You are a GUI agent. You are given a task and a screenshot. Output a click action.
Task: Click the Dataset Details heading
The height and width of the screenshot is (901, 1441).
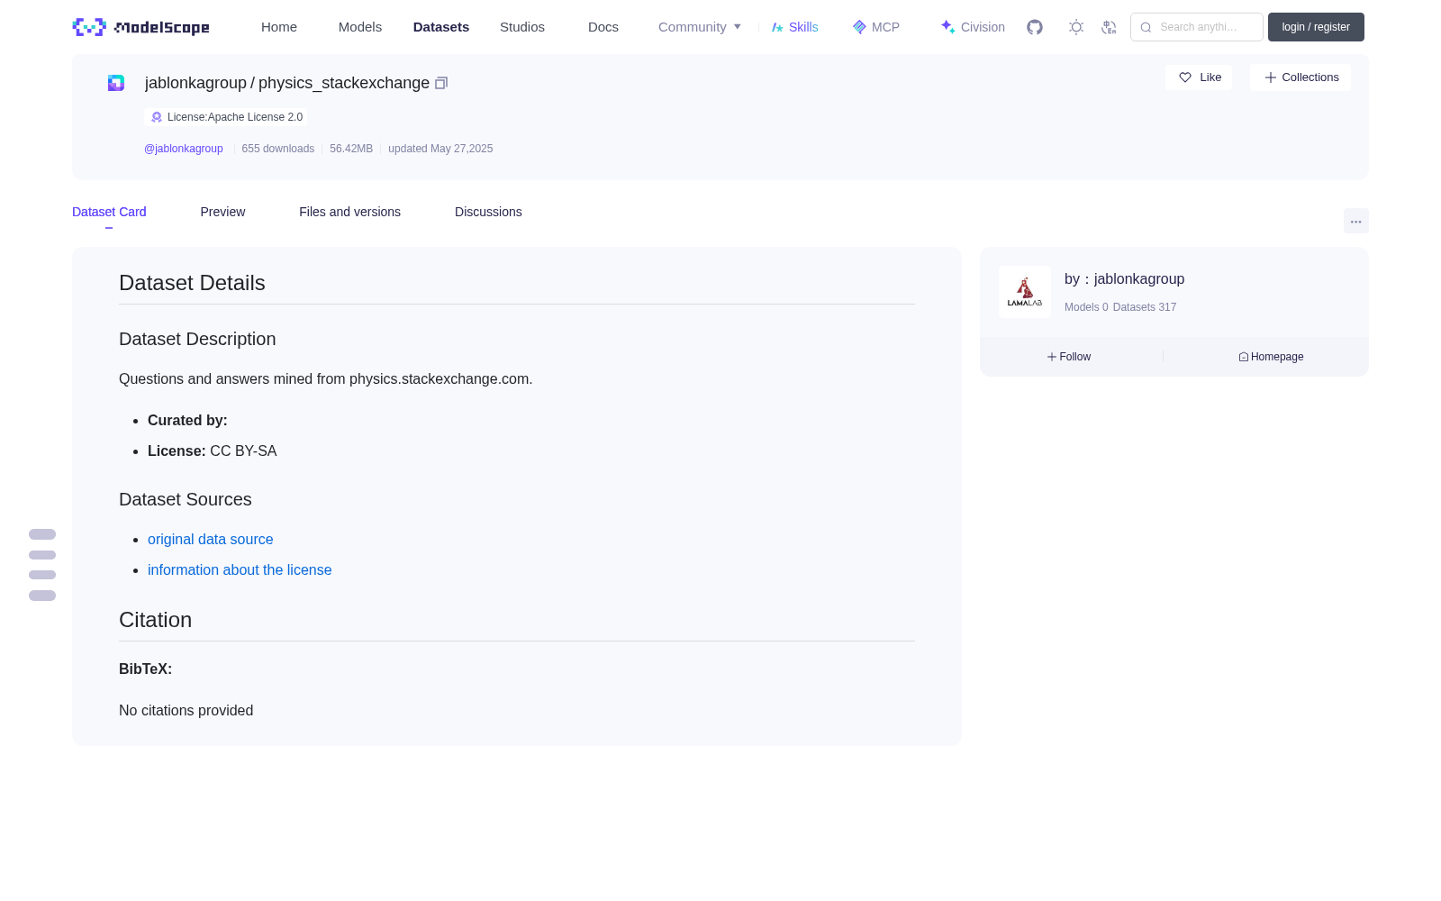(192, 283)
